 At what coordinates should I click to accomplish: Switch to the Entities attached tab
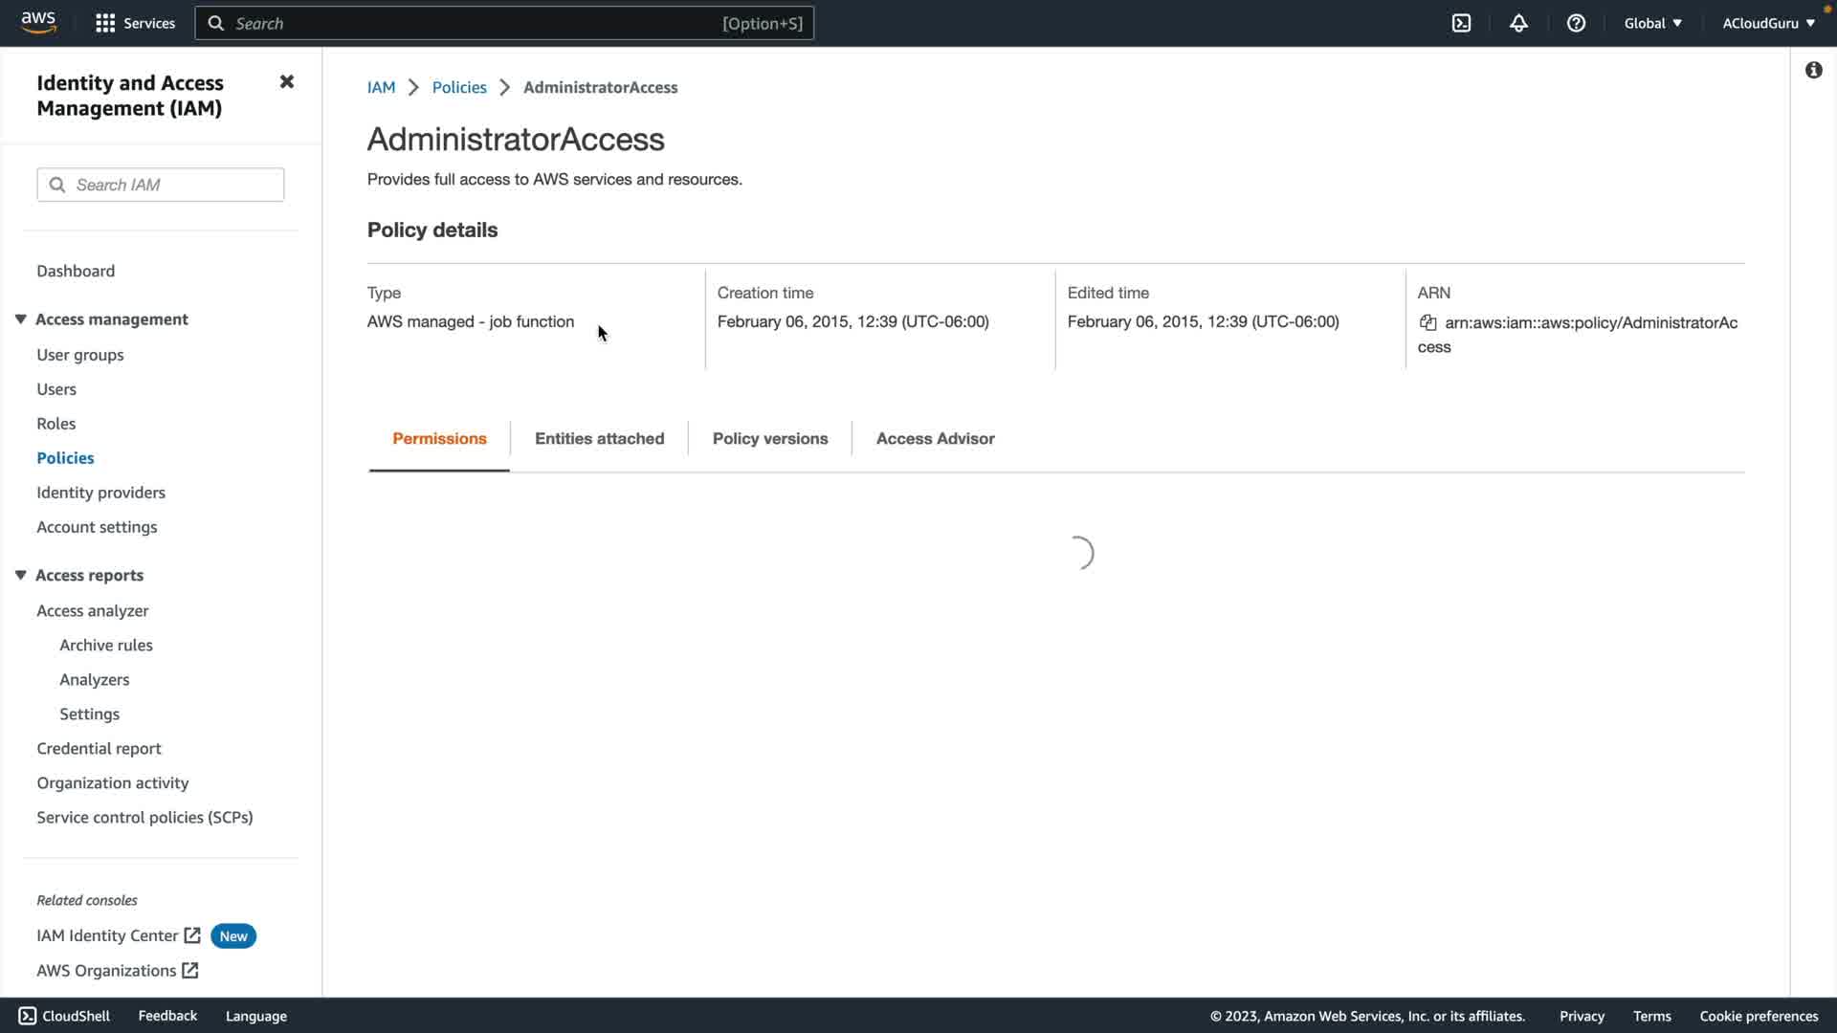[599, 438]
